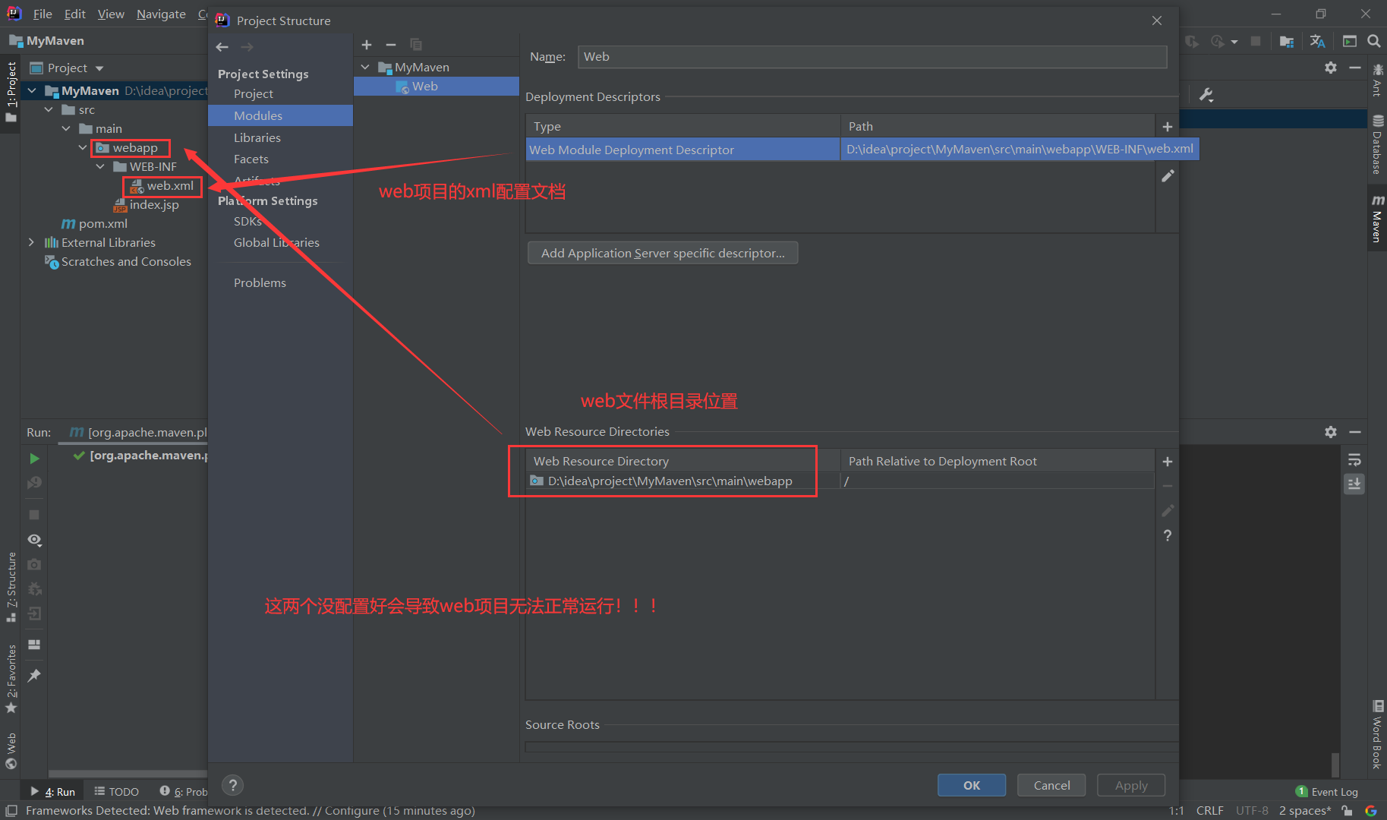Click the back arrow in Project Structure

click(222, 47)
